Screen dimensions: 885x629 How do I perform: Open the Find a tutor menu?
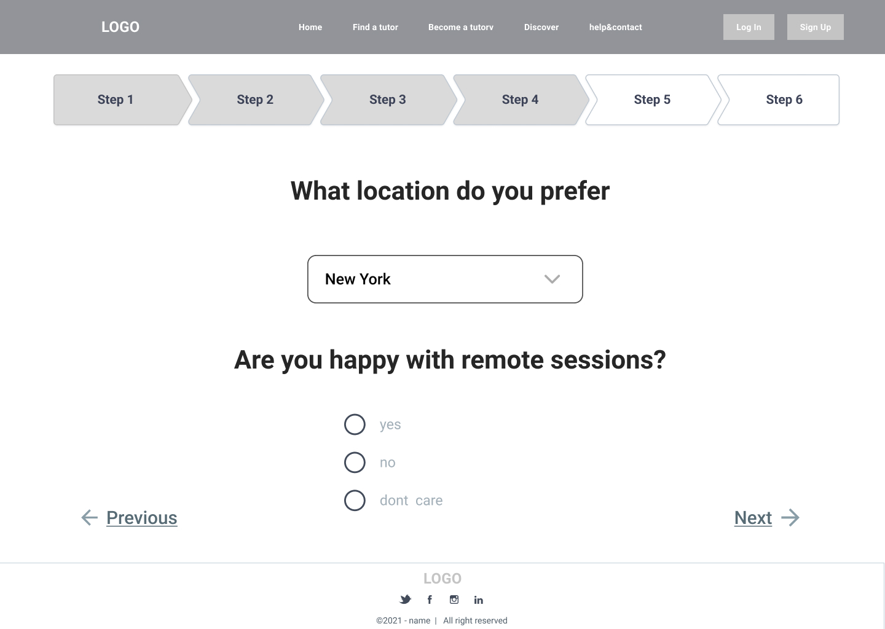376,27
